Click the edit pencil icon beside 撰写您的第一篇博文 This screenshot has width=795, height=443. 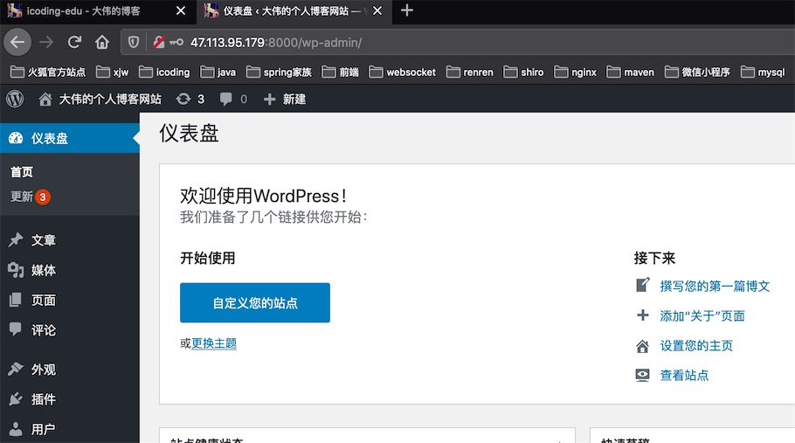643,285
